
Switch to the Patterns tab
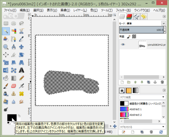[x=129, y=90]
